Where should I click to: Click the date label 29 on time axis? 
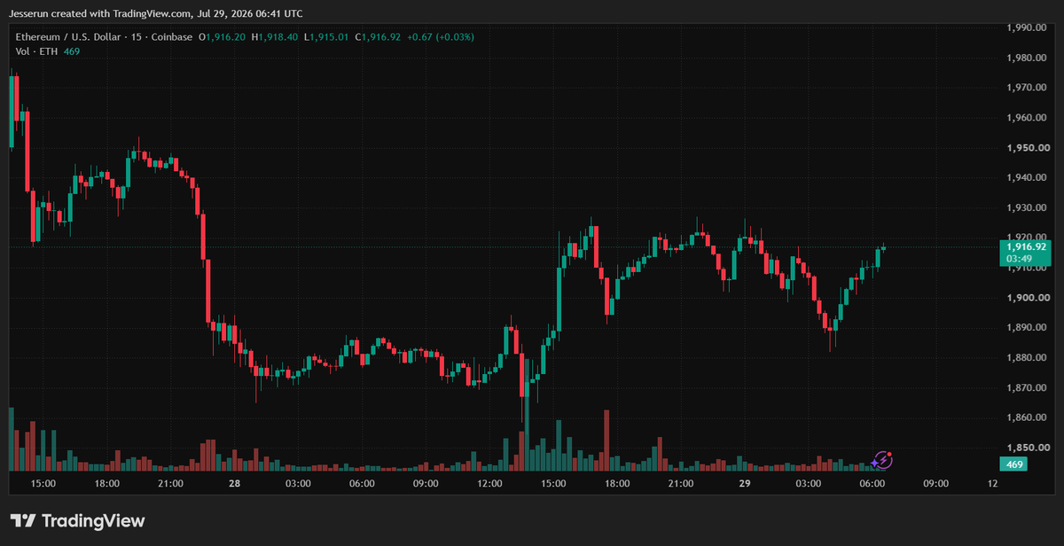(x=745, y=484)
